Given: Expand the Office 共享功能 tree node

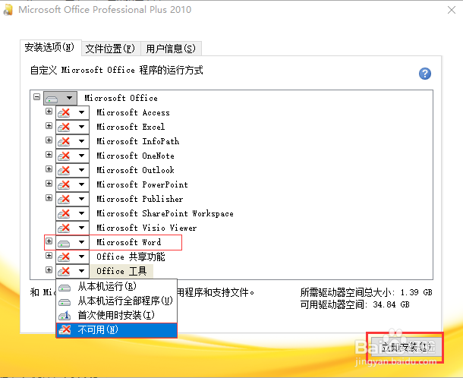Looking at the screenshot, I should (49, 256).
